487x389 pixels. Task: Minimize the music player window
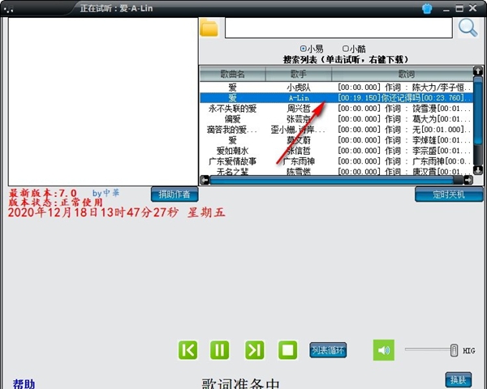pyautogui.click(x=446, y=9)
